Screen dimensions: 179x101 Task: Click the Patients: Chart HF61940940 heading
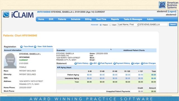20,36
